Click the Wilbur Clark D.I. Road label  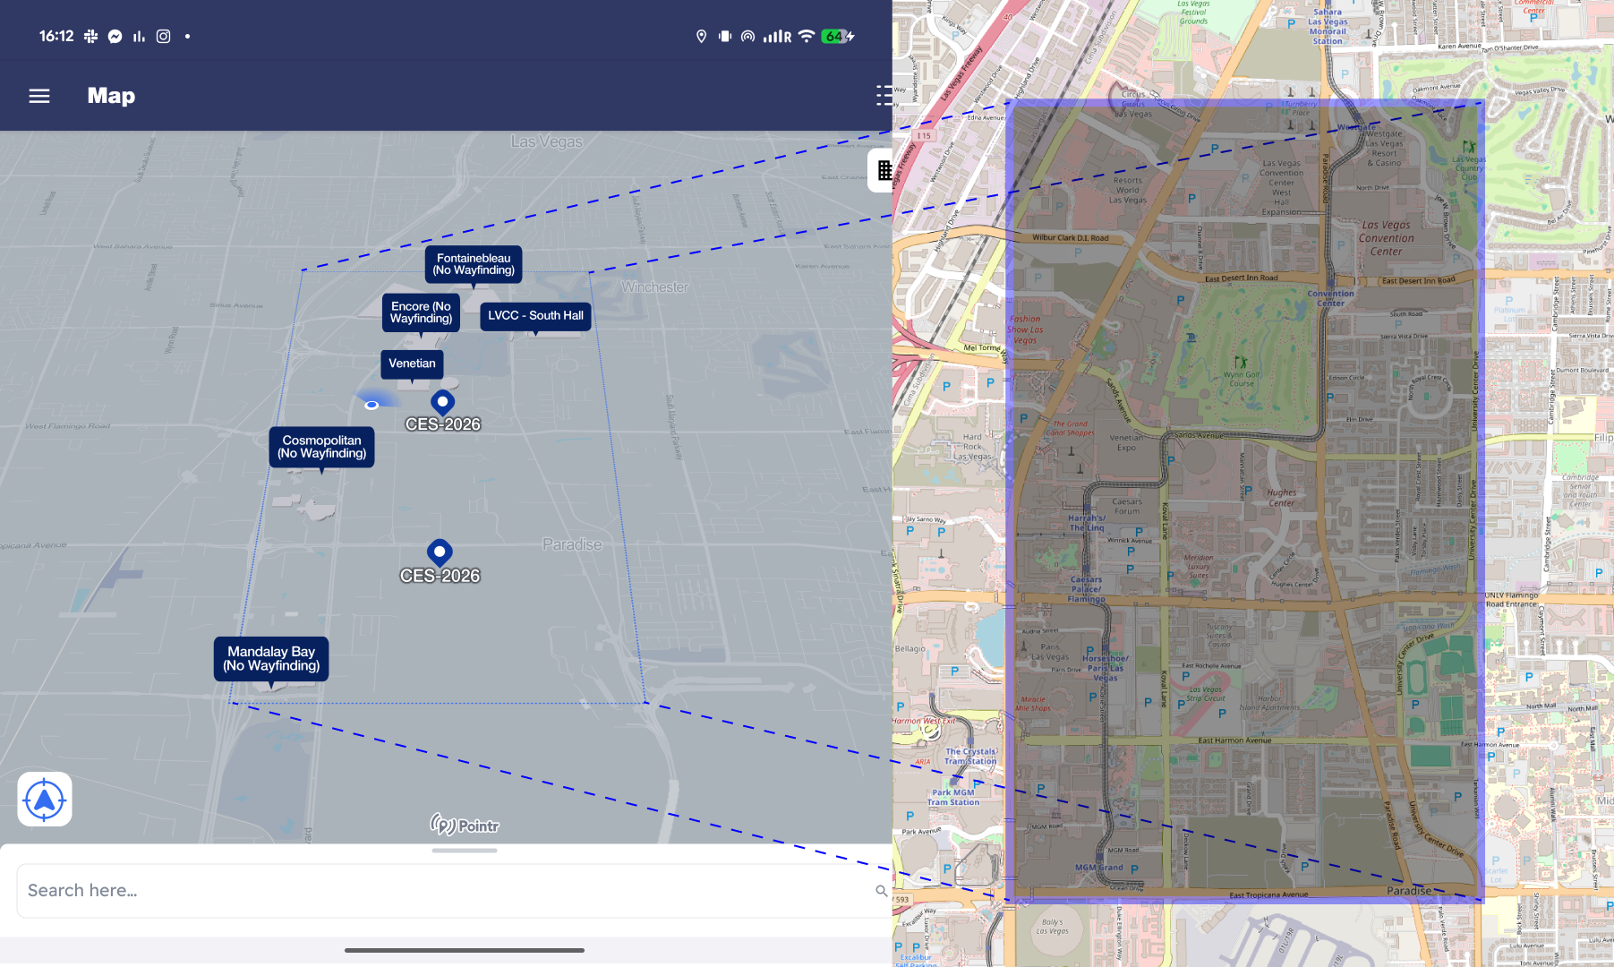point(1071,238)
